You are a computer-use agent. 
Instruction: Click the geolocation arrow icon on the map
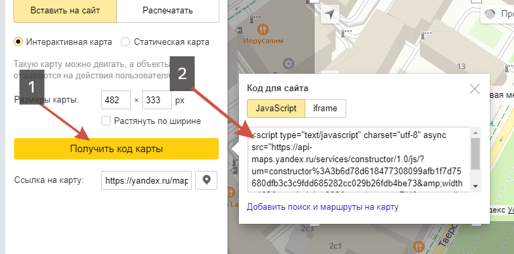click(329, 14)
